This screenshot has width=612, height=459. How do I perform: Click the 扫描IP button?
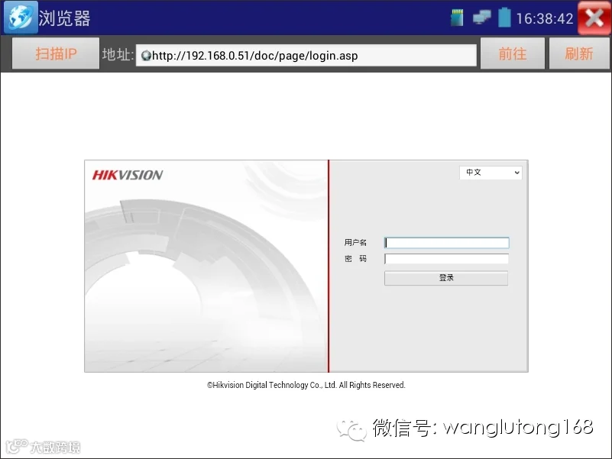click(56, 53)
